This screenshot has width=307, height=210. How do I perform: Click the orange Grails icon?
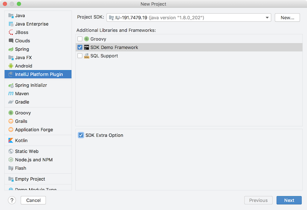pyautogui.click(x=11, y=121)
